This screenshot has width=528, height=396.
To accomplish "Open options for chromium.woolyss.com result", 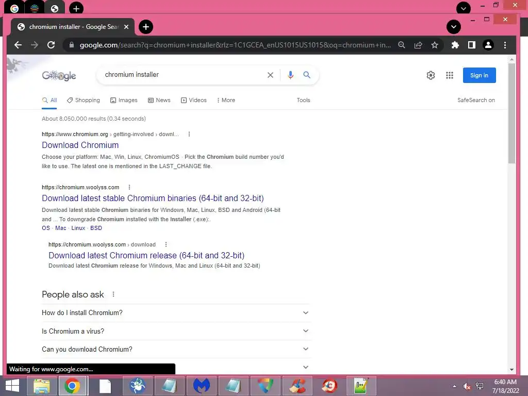I will pos(129,187).
